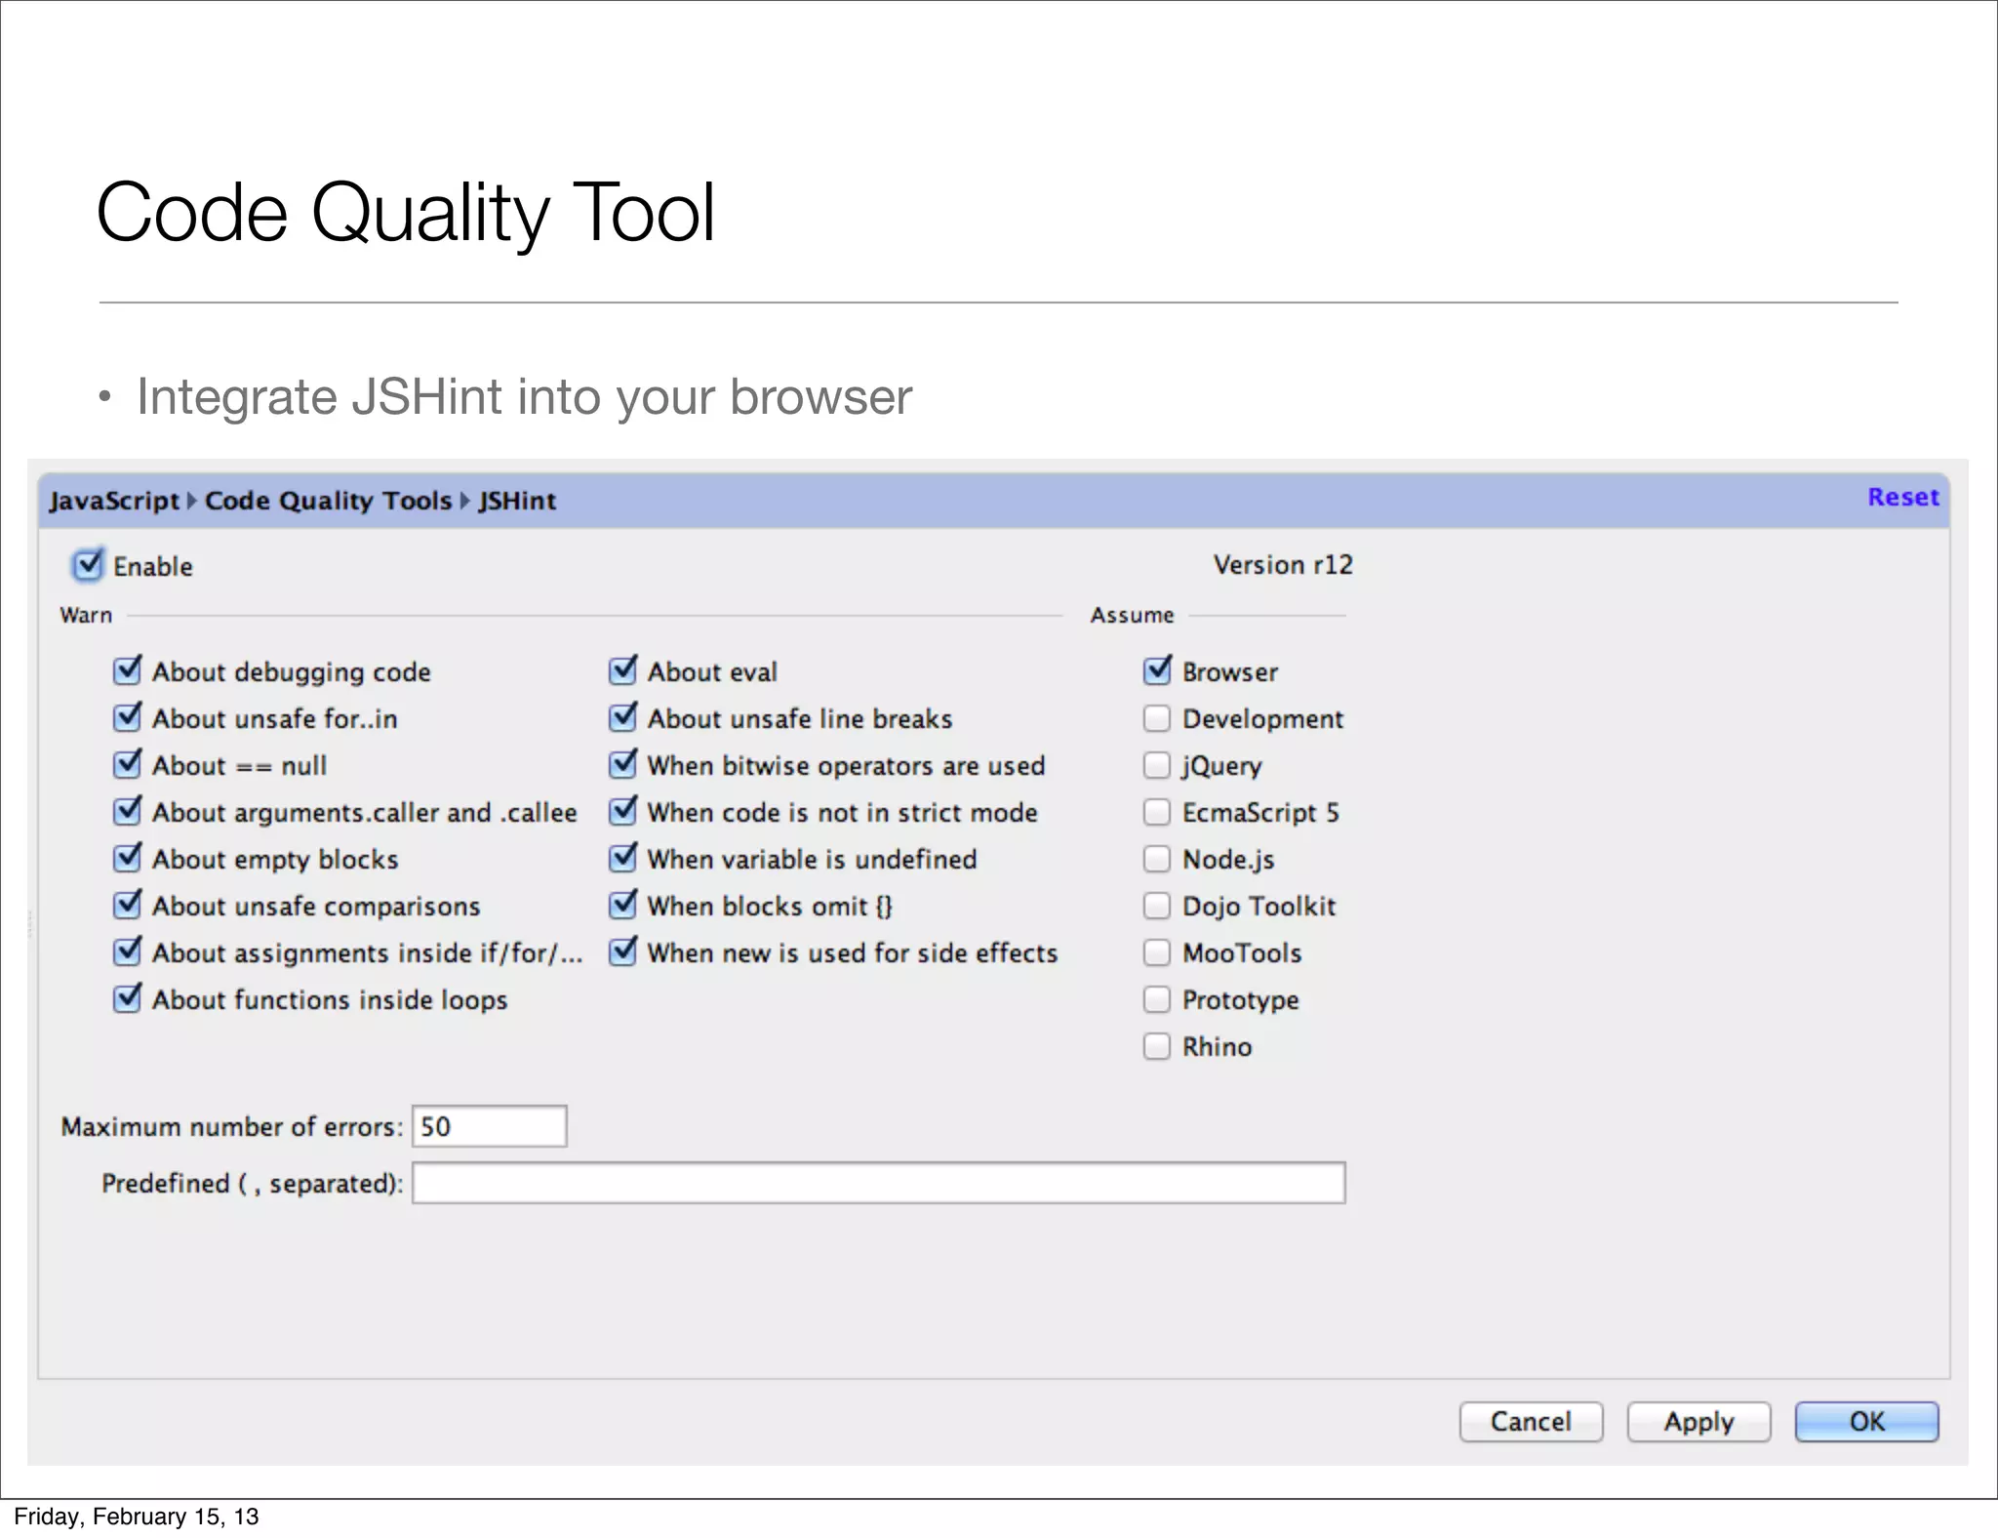Check the Node.js option

[1157, 859]
